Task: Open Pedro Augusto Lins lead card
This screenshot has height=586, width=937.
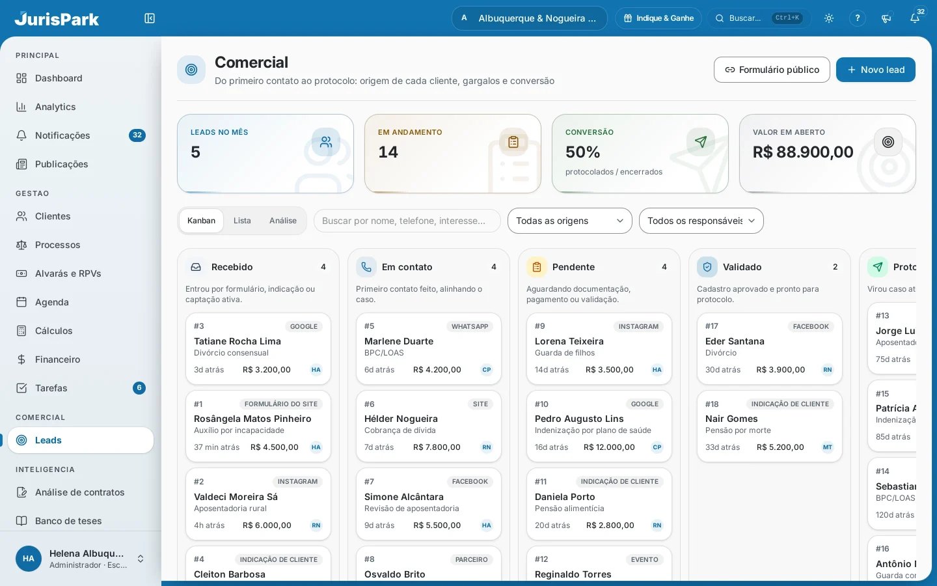Action: [599, 426]
